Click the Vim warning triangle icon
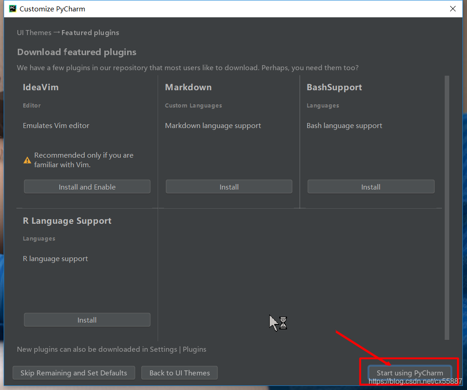This screenshot has width=467, height=390. [x=27, y=160]
